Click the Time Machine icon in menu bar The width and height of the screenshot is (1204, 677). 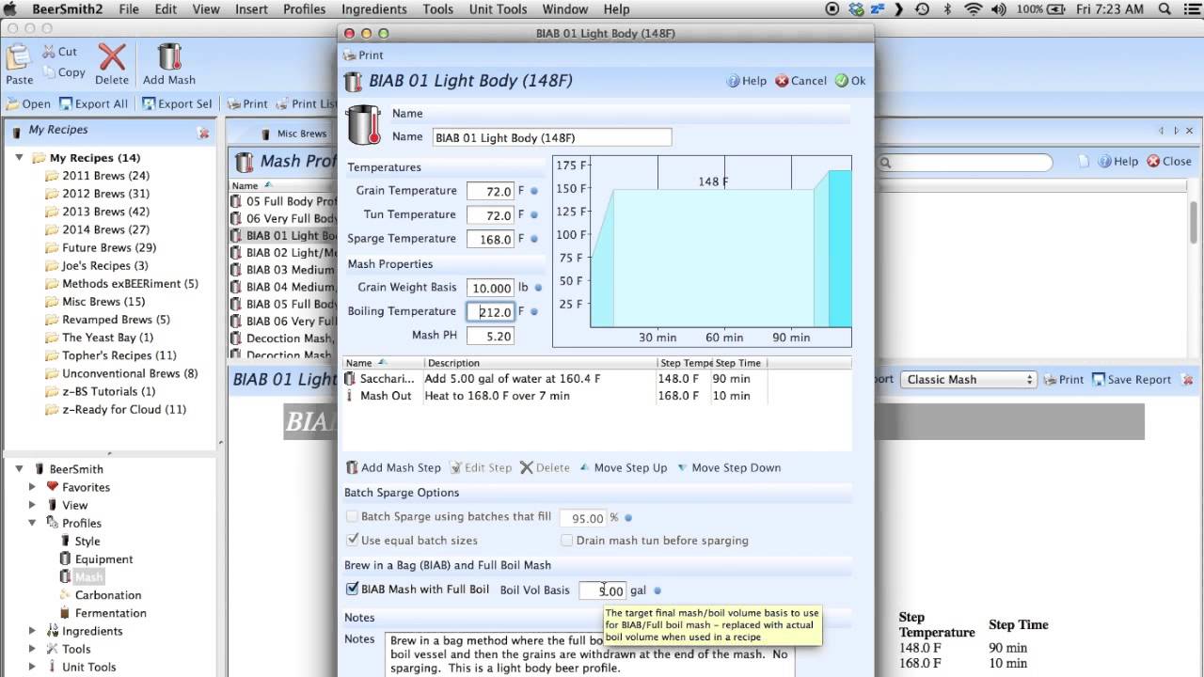(923, 9)
